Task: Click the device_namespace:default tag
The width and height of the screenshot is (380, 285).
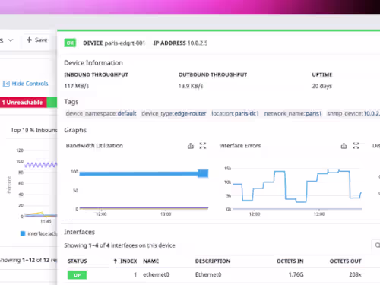Action: (x=101, y=113)
